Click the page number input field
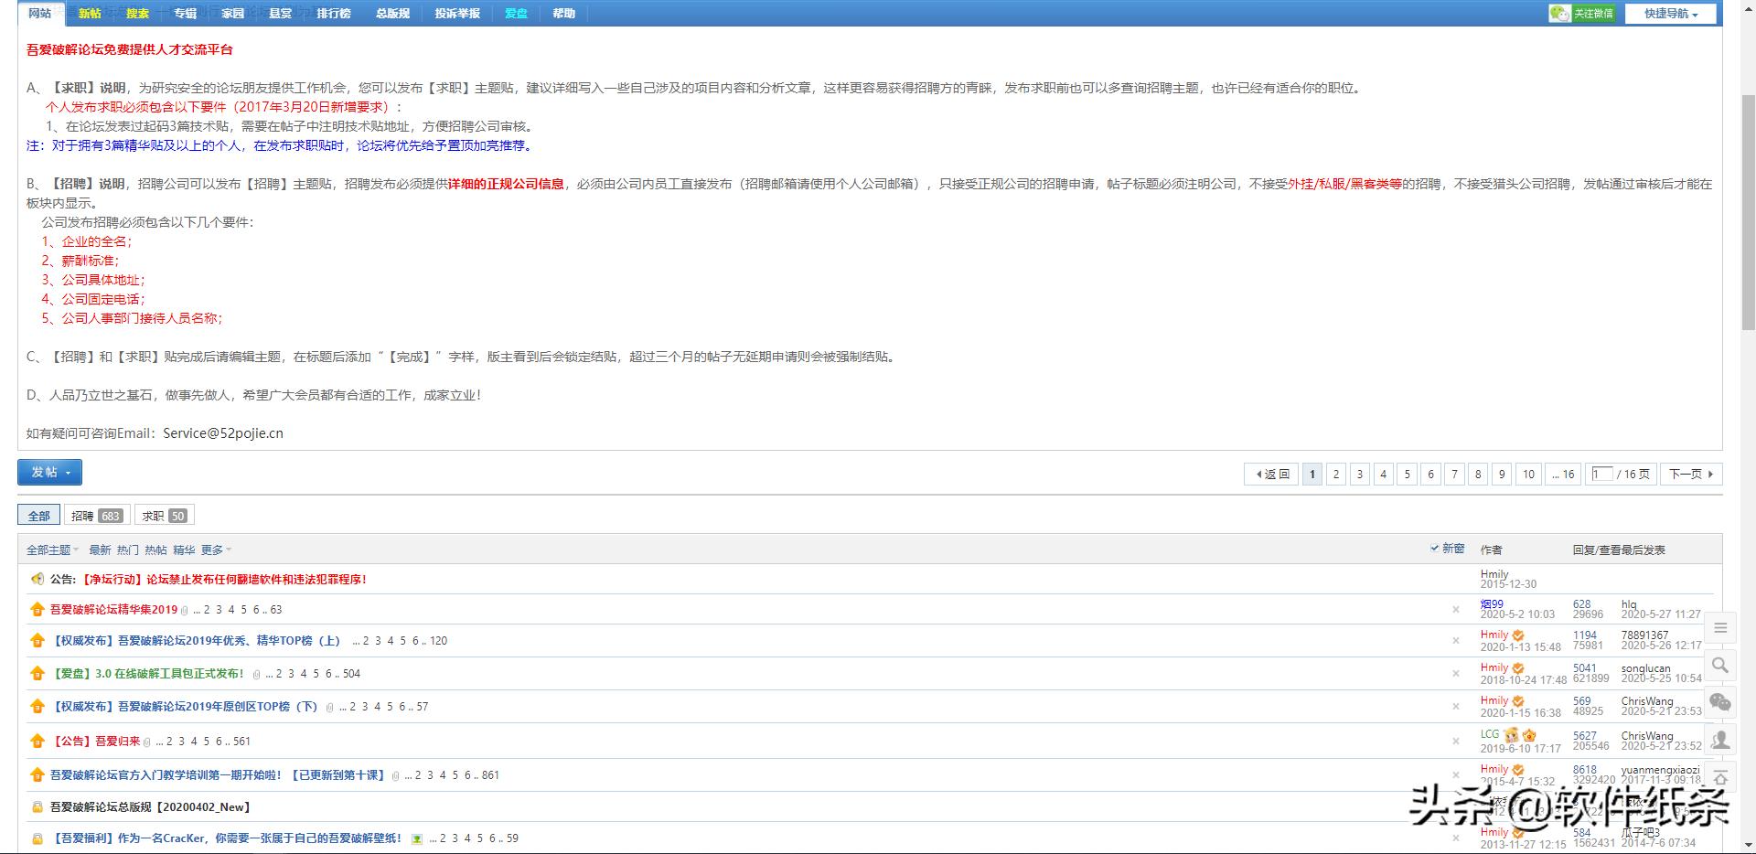This screenshot has height=854, width=1756. [1601, 474]
